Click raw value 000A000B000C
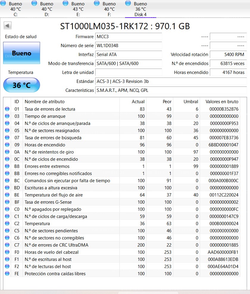Viewport: 250px width, 294px height. tap(224, 180)
